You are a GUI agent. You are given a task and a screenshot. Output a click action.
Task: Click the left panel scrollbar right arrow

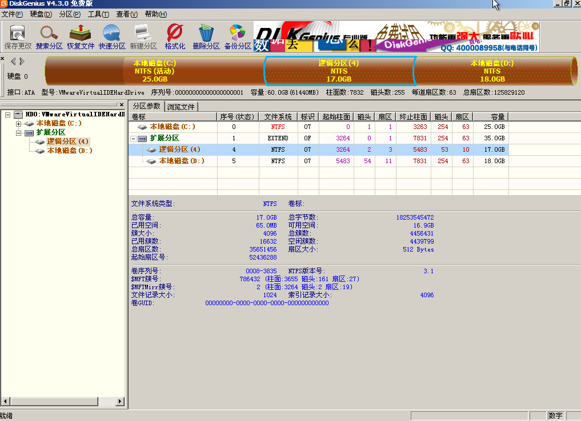tap(120, 402)
